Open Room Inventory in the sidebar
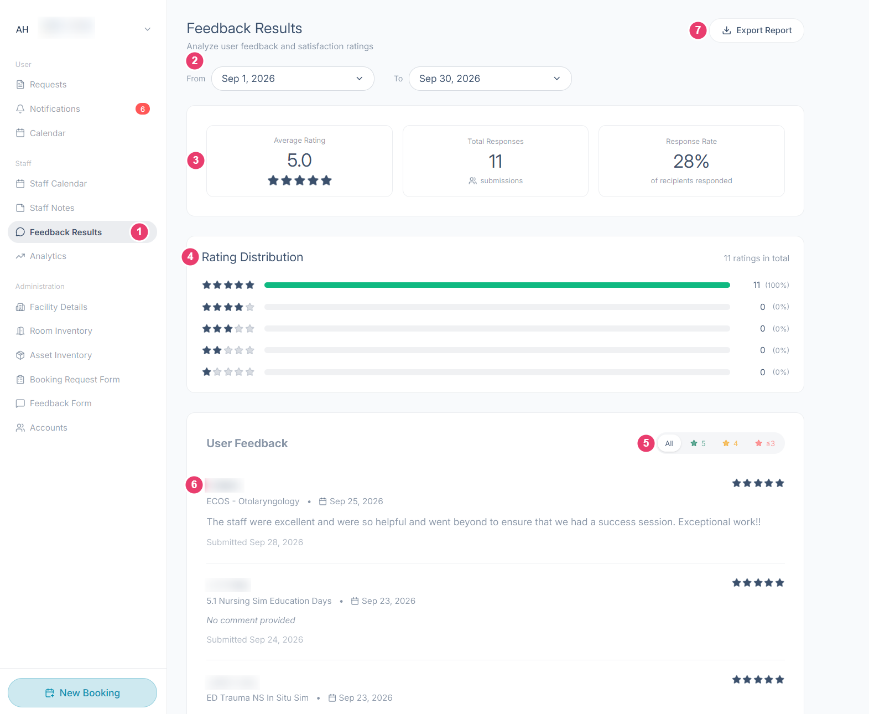The width and height of the screenshot is (869, 714). click(82, 331)
